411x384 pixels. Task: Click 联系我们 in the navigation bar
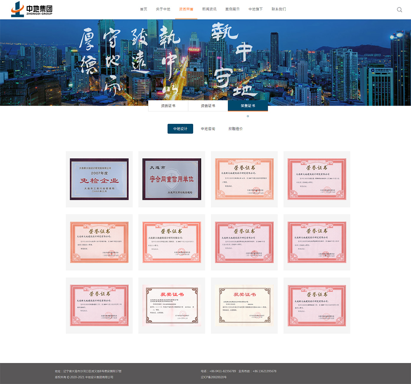[x=279, y=9]
